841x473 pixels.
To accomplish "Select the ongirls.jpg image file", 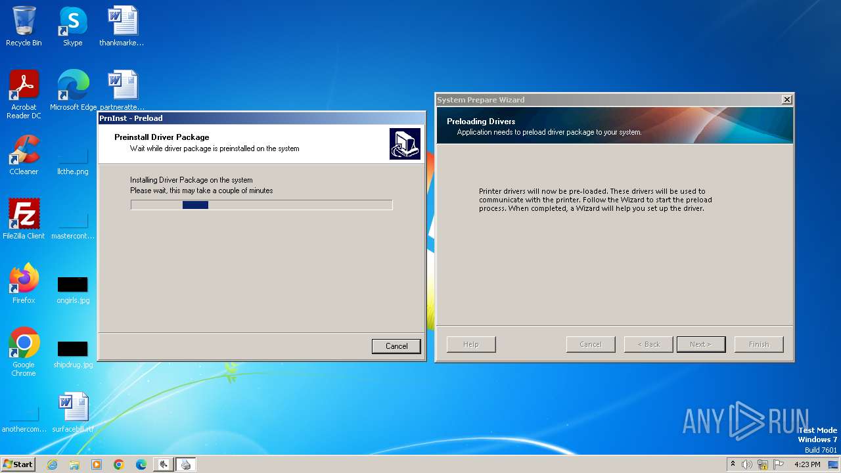I will click(x=72, y=290).
